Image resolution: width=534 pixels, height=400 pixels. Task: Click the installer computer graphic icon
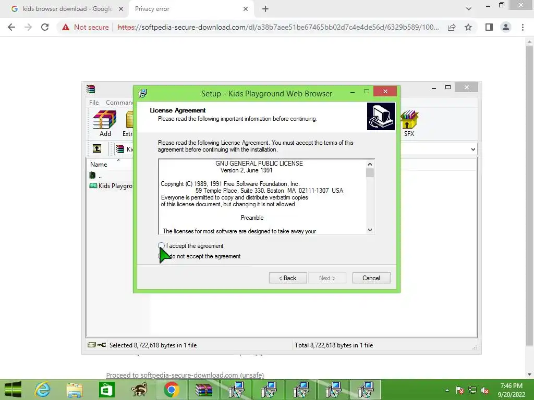(x=381, y=116)
